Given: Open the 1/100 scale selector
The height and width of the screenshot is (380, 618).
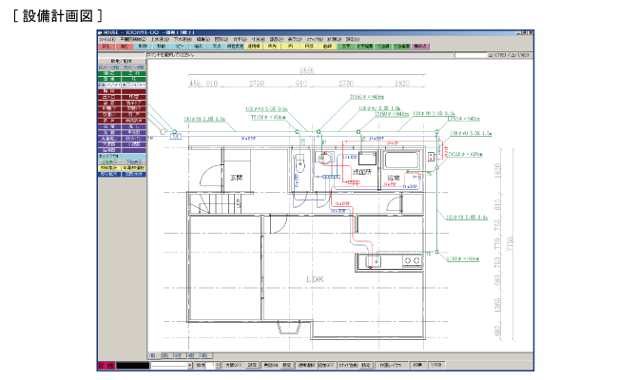Looking at the screenshot, I should click(x=435, y=365).
